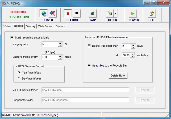Click the Delete Now button
Screen dimensions: 171x119
tap(118, 75)
